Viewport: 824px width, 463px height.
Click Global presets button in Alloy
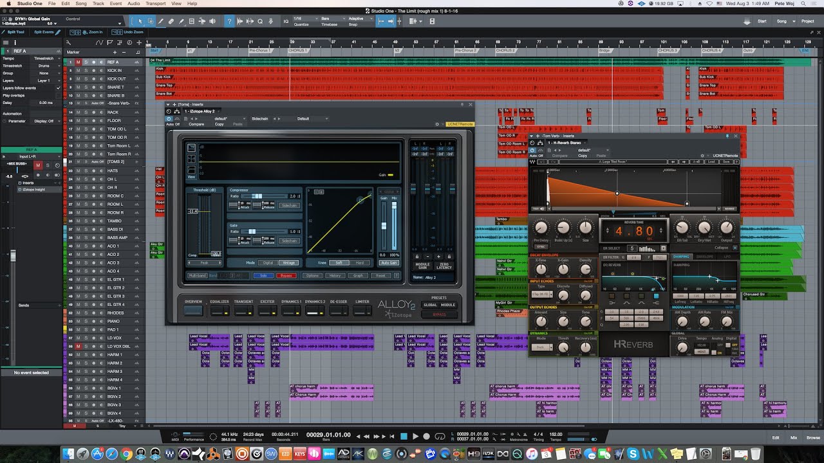430,305
